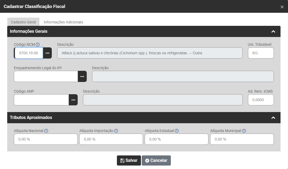Image resolution: width=288 pixels, height=169 pixels.
Task: Collapse the Tributos Aproximados section
Action: [x=273, y=118]
